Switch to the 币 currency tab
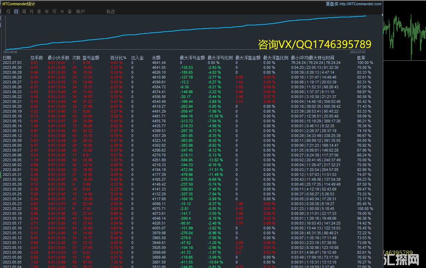 pos(54,11)
